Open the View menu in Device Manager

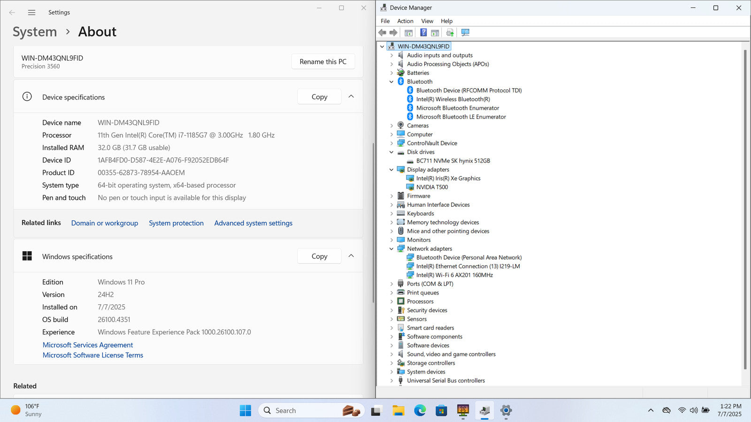(x=427, y=21)
